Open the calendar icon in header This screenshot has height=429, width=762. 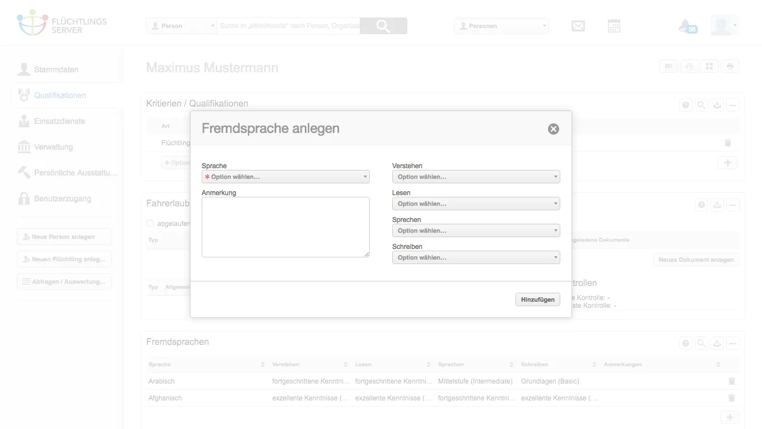pos(614,26)
